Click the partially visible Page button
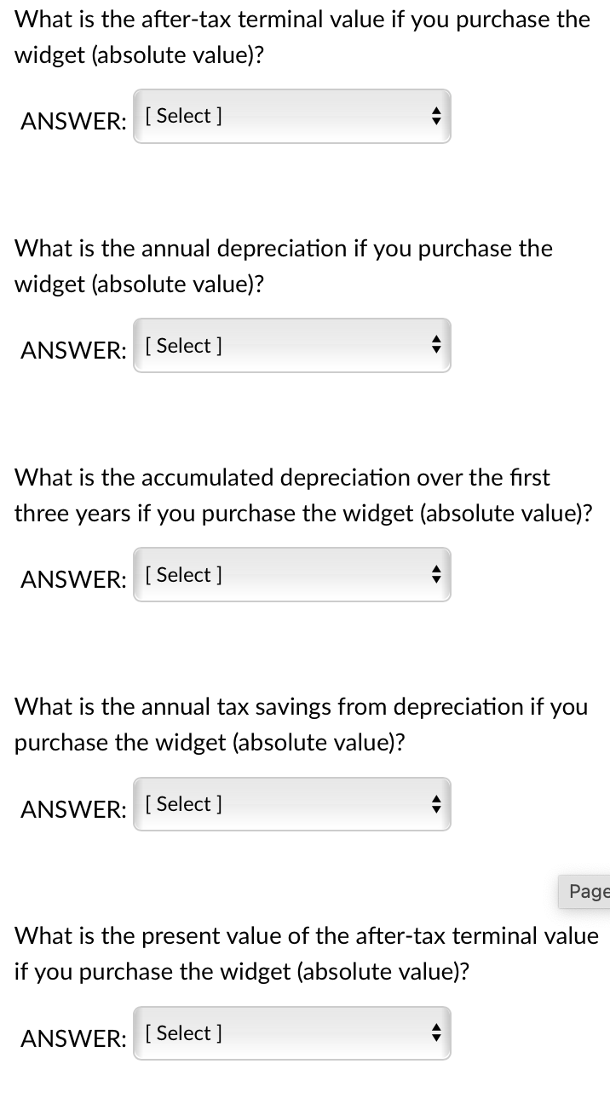 click(590, 891)
